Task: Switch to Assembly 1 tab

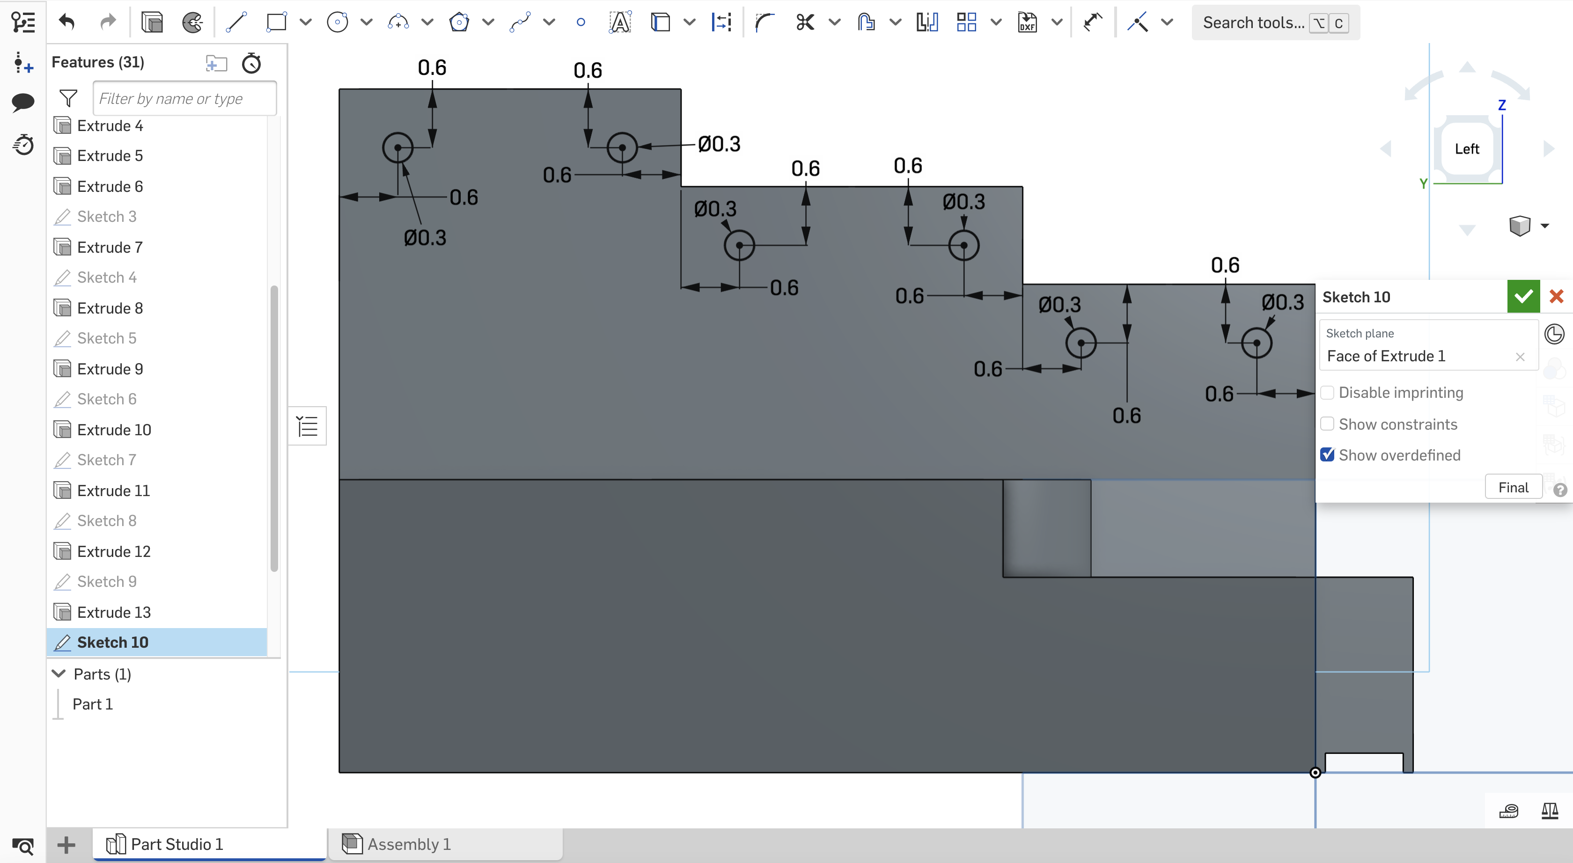Action: (408, 844)
